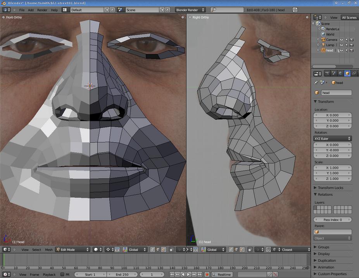Click the scene browse icon

(120, 10)
